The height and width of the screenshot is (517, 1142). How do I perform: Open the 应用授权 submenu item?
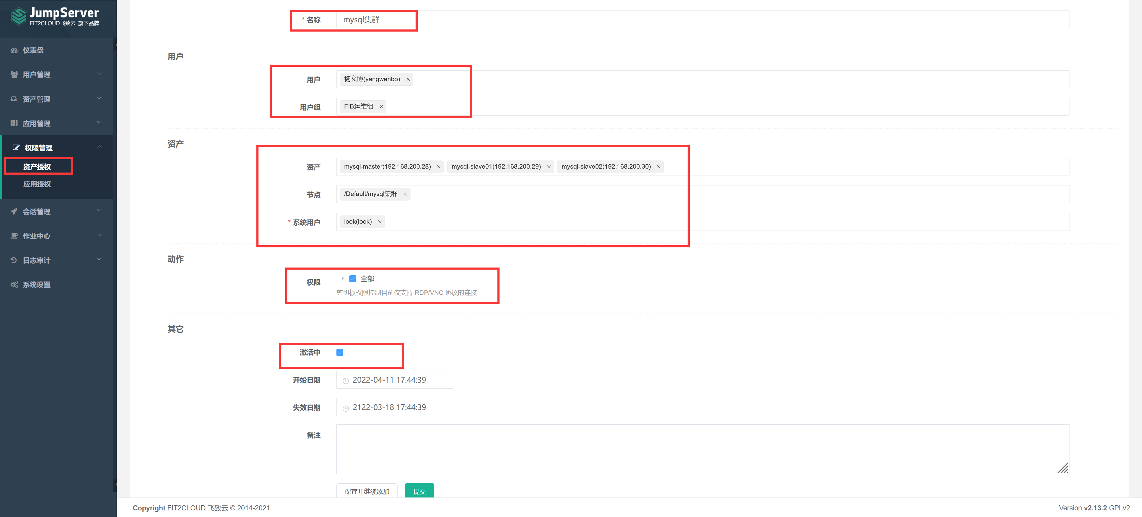pos(37,184)
